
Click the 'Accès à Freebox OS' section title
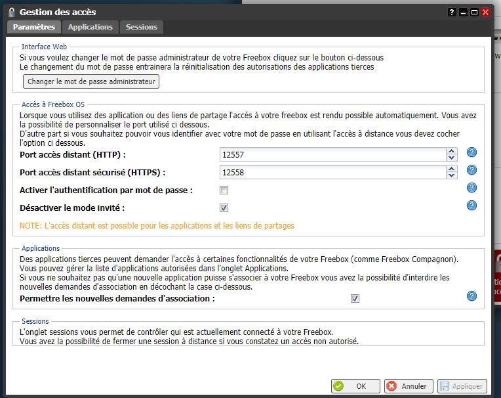click(x=53, y=104)
